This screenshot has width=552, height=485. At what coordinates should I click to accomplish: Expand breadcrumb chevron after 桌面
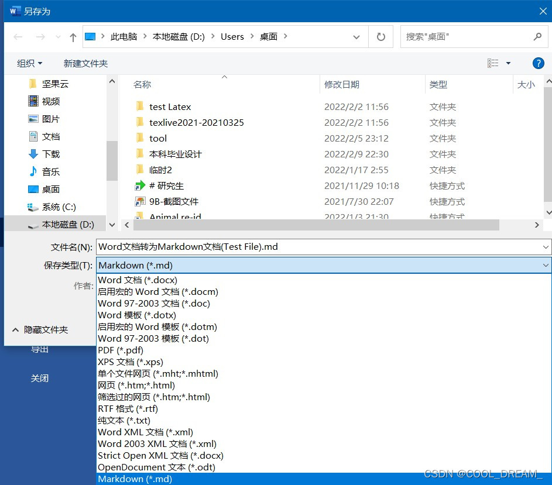point(286,36)
